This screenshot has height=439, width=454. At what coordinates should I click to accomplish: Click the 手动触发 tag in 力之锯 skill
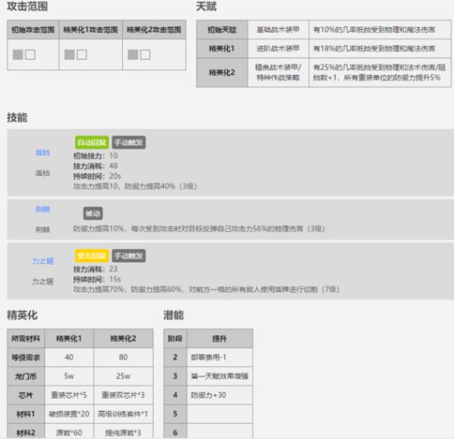coord(129,256)
